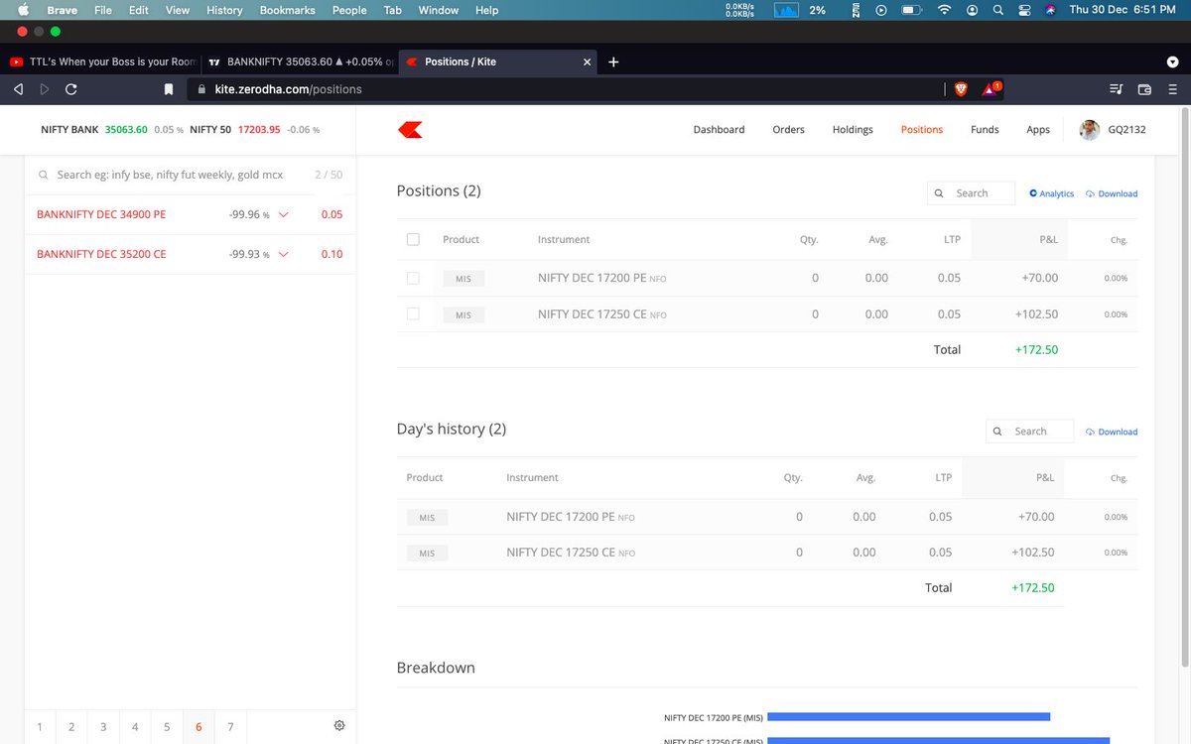The height and width of the screenshot is (744, 1191).
Task: Sort Day's history by Qty. column
Action: pos(793,477)
